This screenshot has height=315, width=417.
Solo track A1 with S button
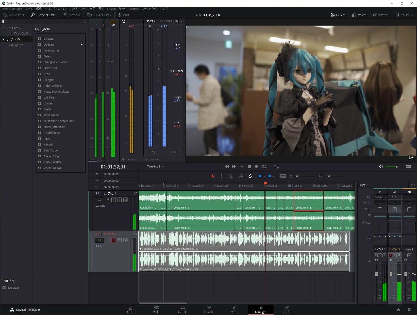point(119,200)
